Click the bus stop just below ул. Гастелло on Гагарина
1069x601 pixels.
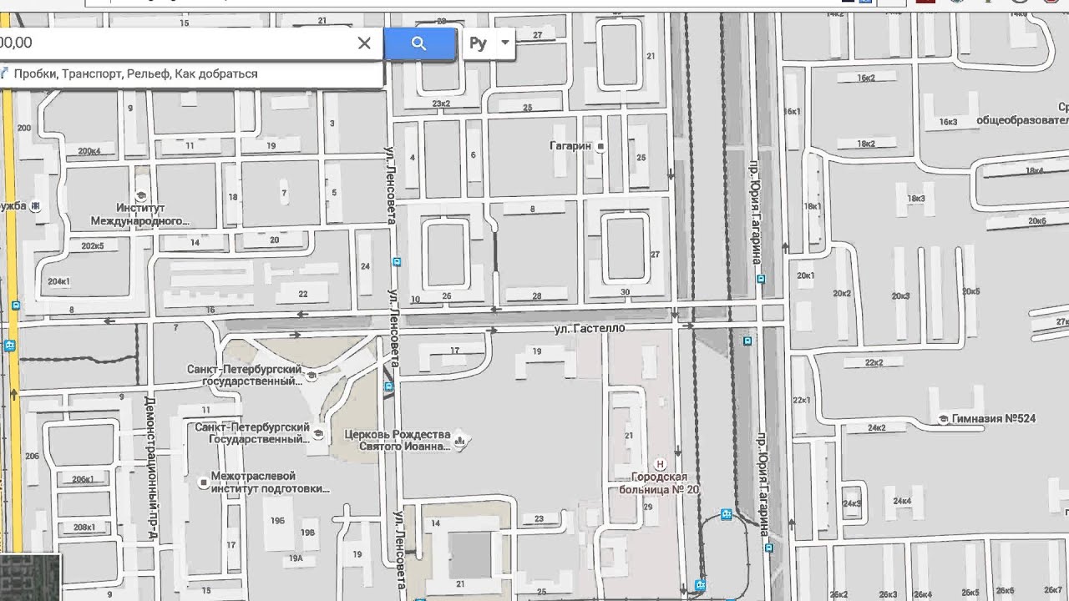click(747, 341)
